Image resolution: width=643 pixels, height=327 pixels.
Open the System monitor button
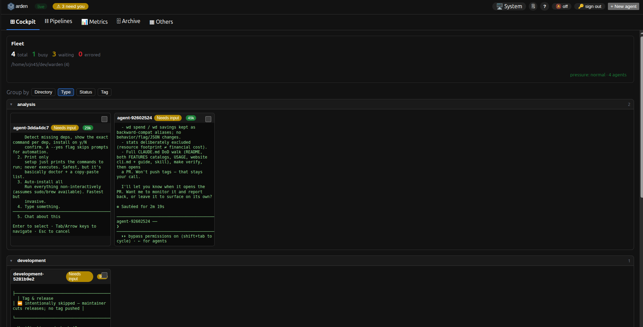tap(509, 6)
